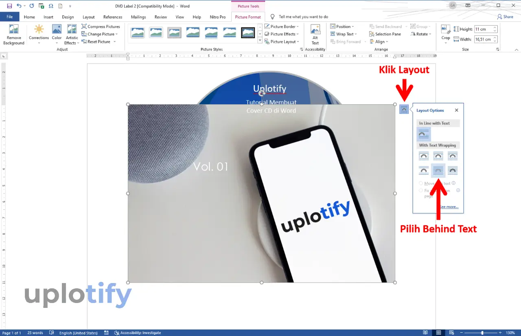Open Size group dialog launcher
Screen dimensions: 521x336
tap(498, 49)
